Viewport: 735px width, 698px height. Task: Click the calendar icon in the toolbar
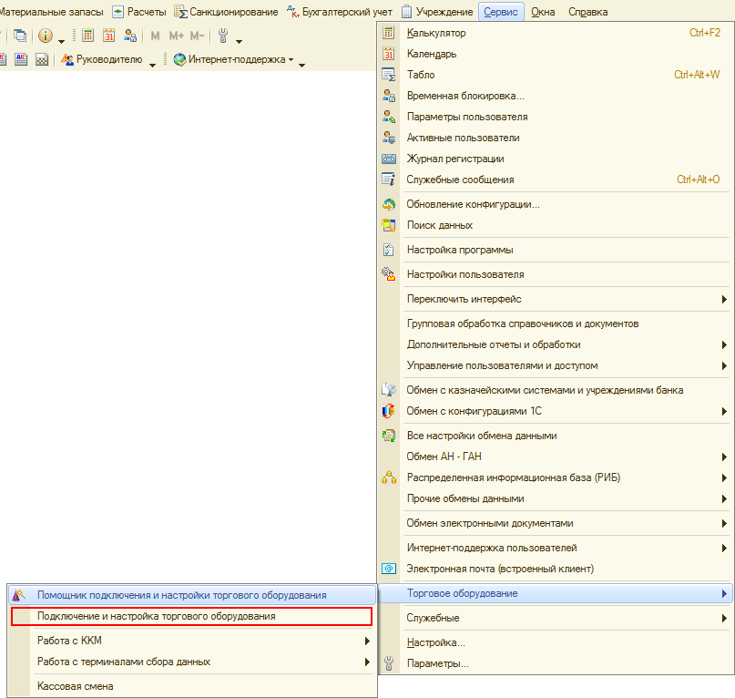tap(109, 36)
